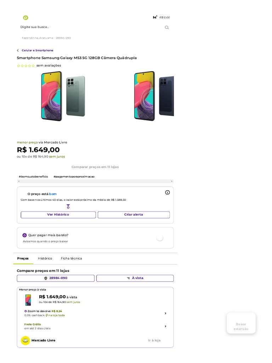Open the 28984-090 location selector
Viewport: 272px width, 363px height.
(x=56, y=278)
